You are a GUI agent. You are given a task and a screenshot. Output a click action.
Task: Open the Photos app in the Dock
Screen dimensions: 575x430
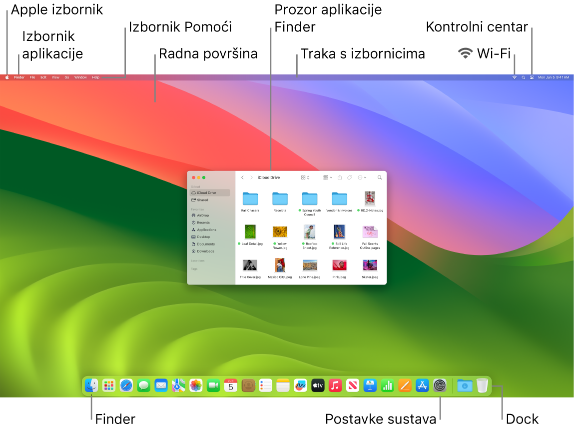pos(195,385)
